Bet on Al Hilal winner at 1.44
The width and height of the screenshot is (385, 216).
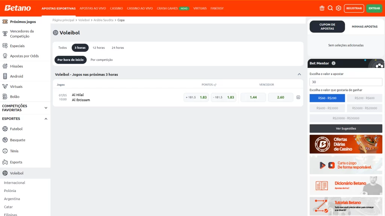(x=253, y=97)
